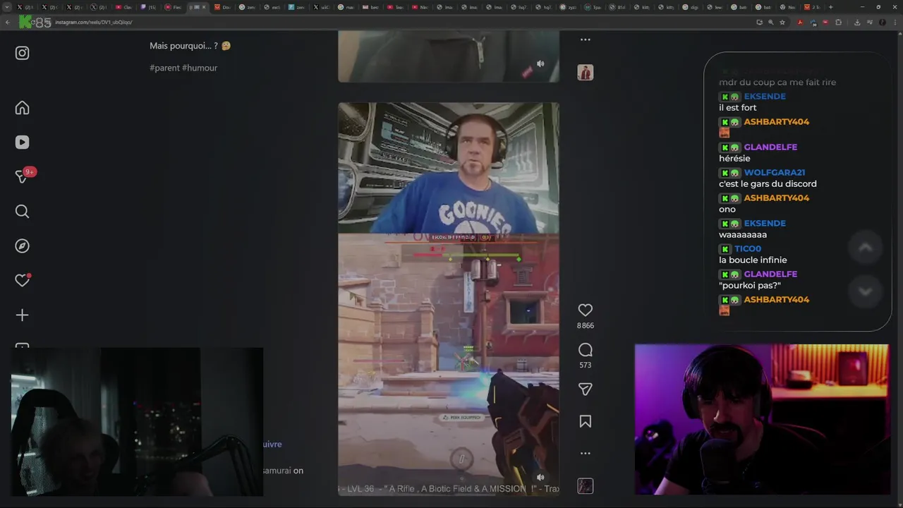Viewport: 903px width, 508px height.
Task: Select chat username WOLFGARA21
Action: pos(774,173)
